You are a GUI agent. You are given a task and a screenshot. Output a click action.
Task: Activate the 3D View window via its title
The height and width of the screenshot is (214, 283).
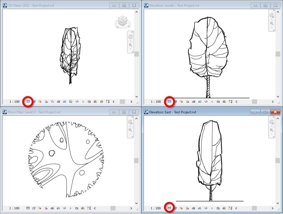(x=31, y=5)
